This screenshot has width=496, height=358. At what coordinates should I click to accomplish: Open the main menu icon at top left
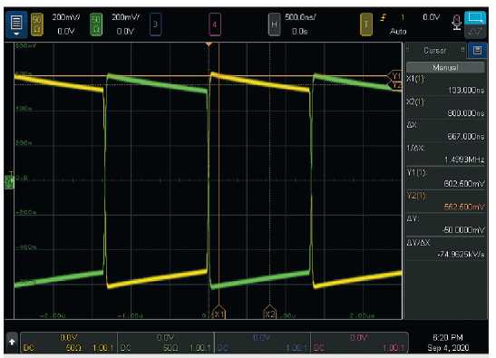(16, 24)
